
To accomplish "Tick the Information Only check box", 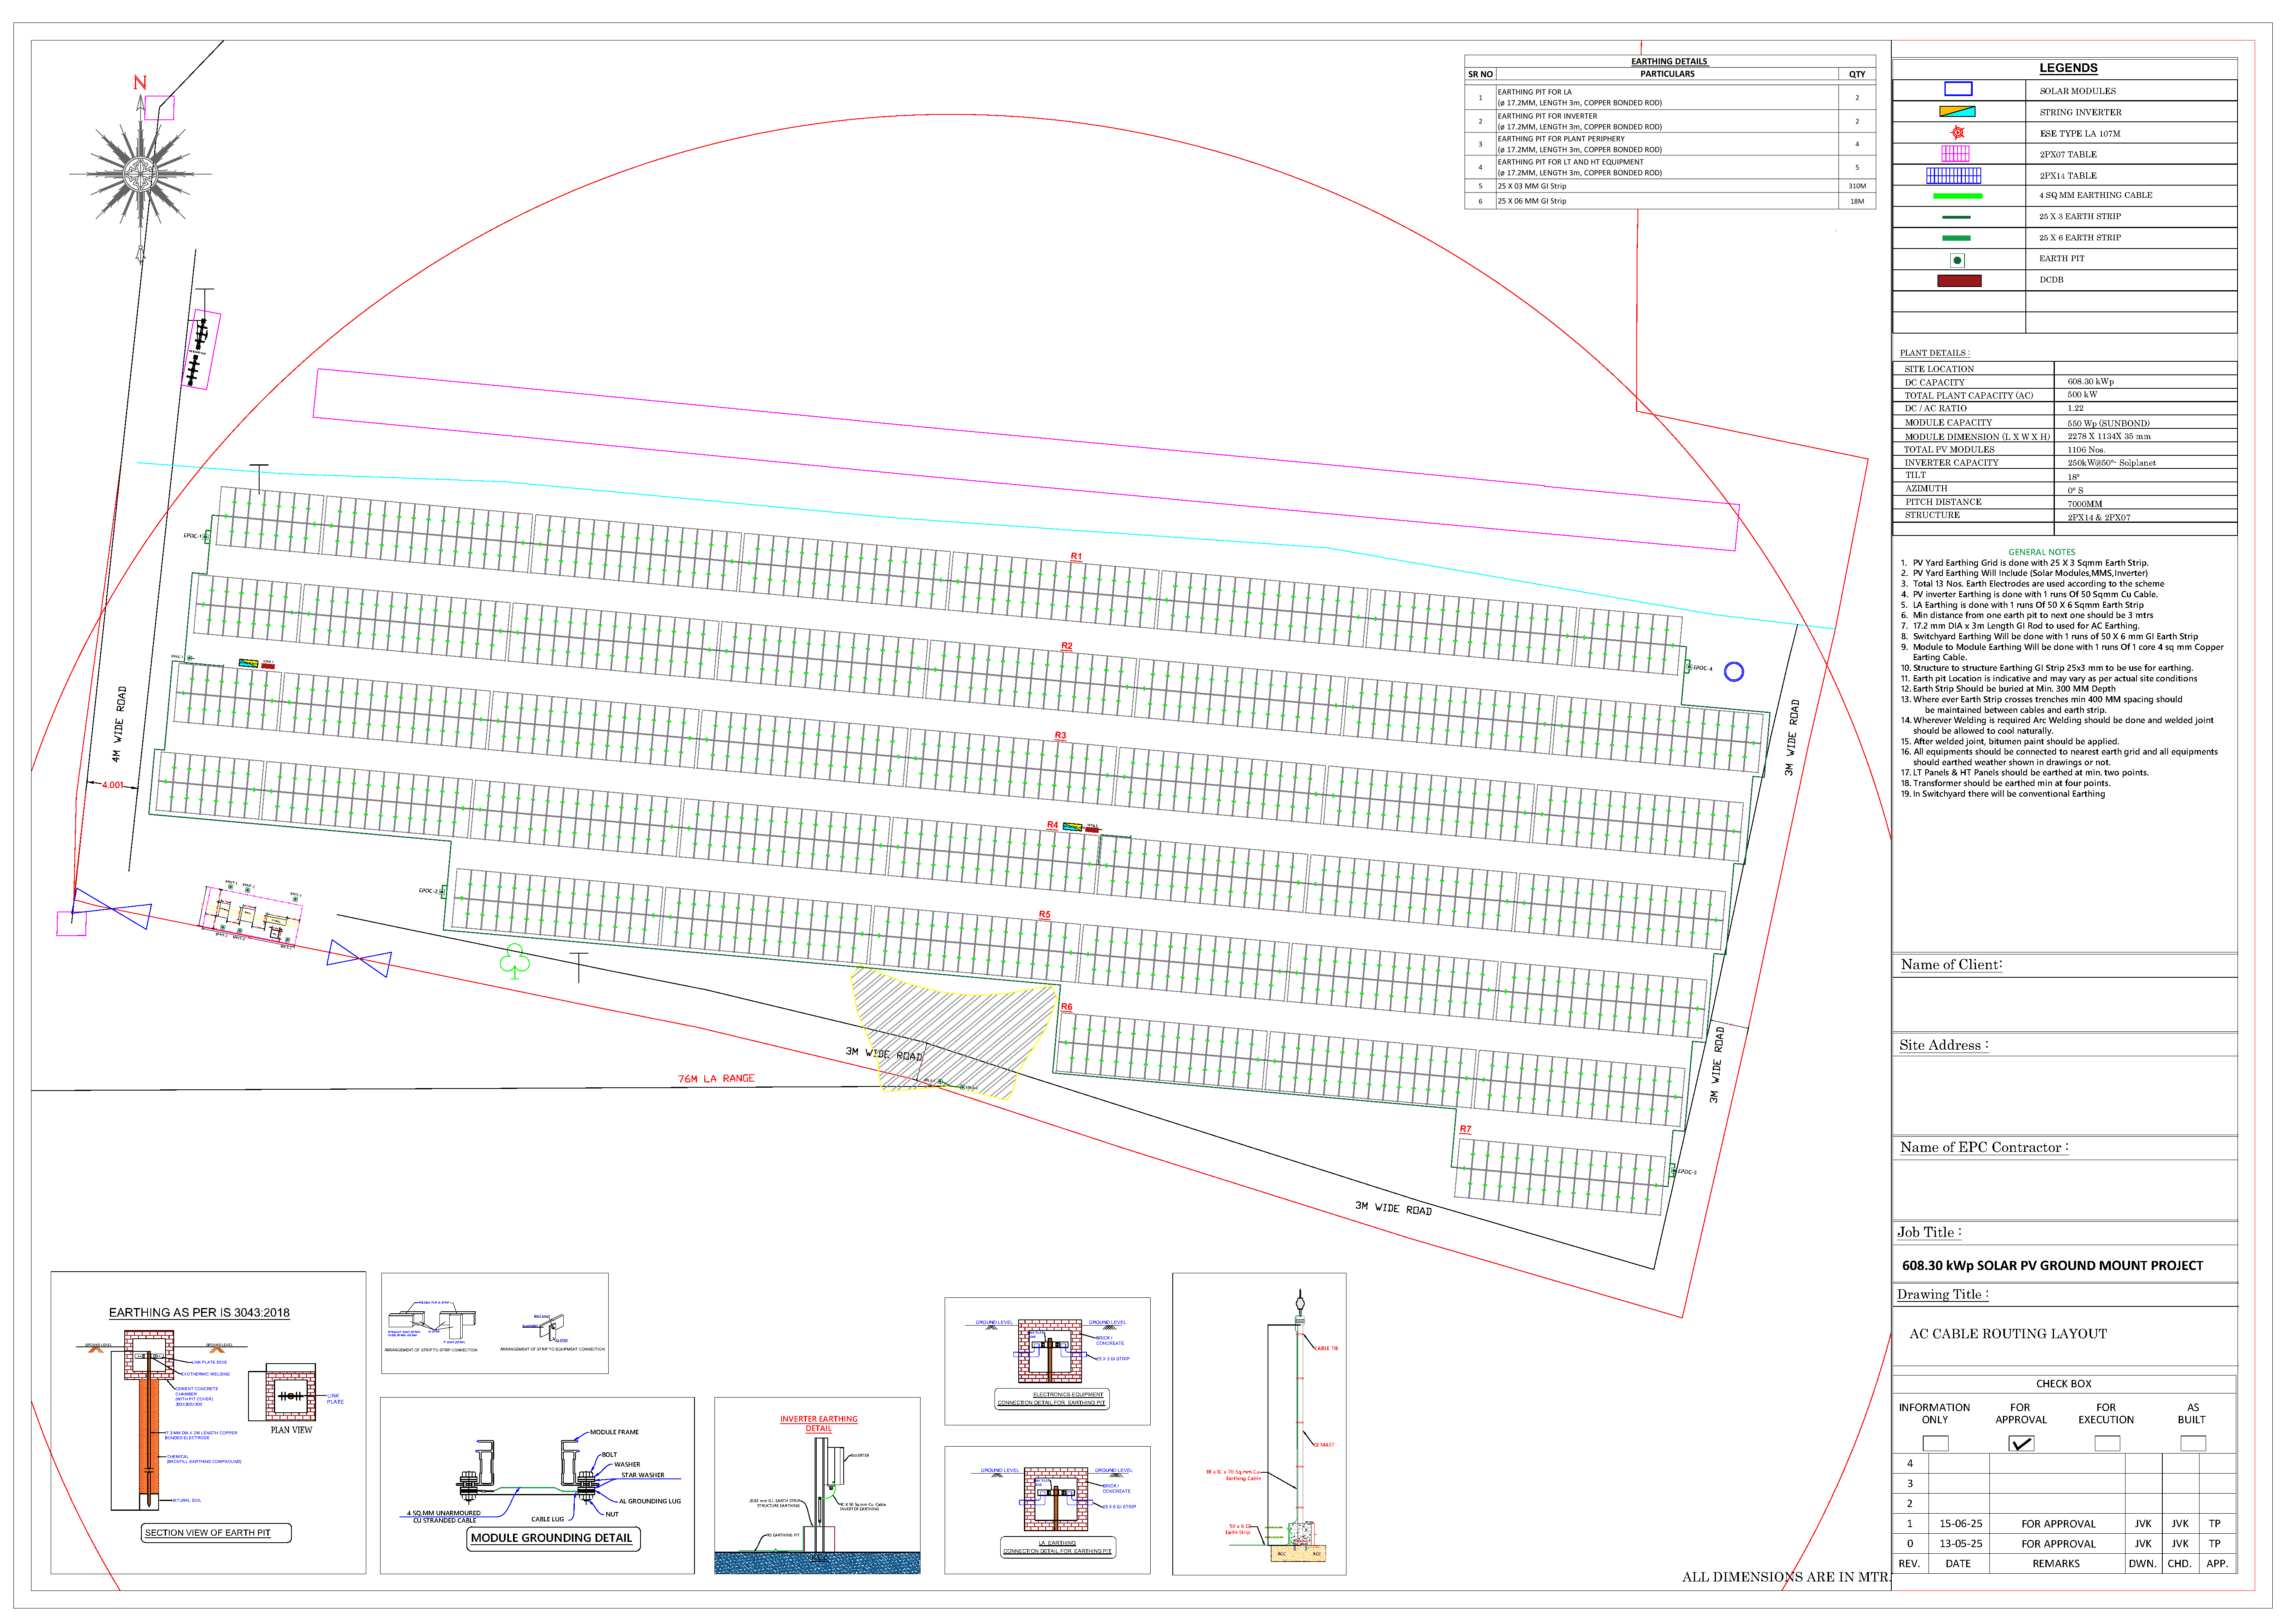I will click(x=1935, y=1443).
